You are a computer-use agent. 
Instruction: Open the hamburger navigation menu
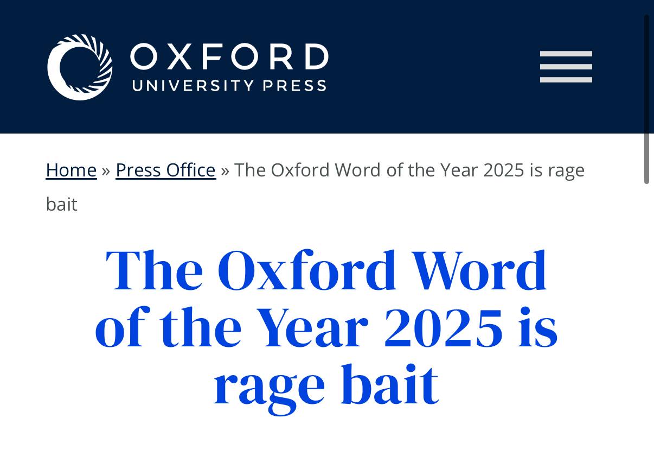pos(566,67)
